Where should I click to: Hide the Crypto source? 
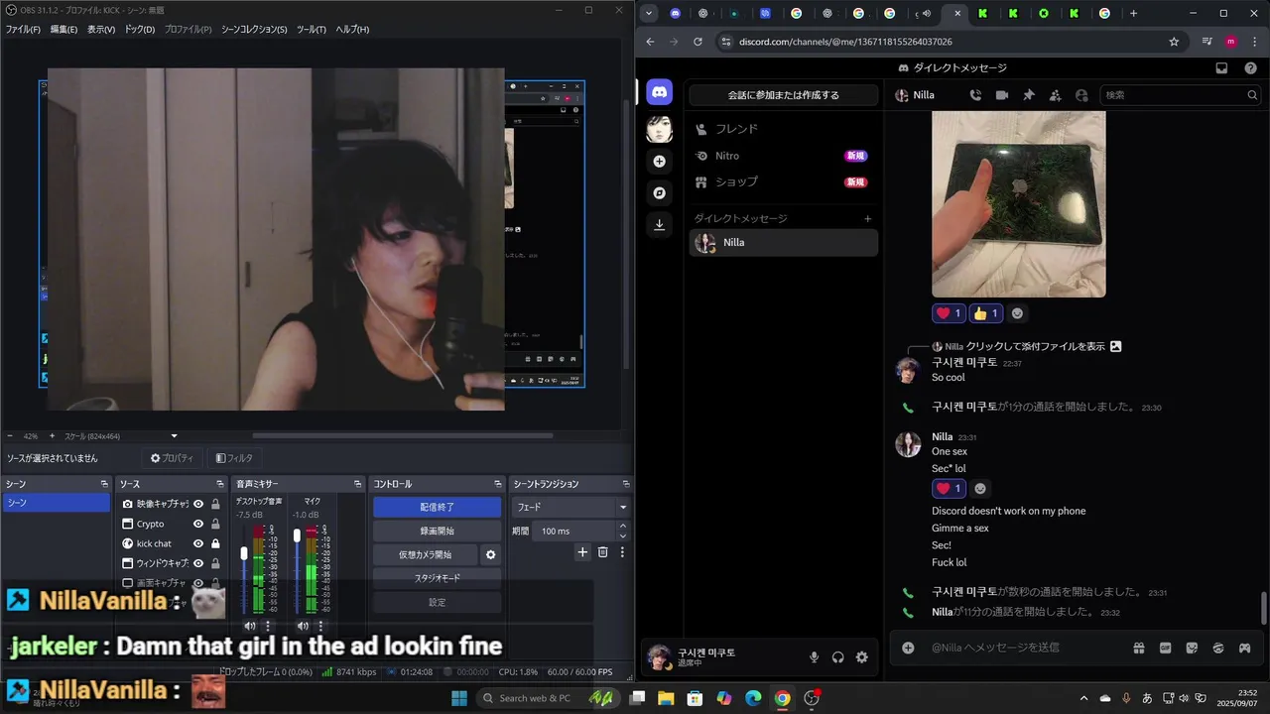click(198, 524)
